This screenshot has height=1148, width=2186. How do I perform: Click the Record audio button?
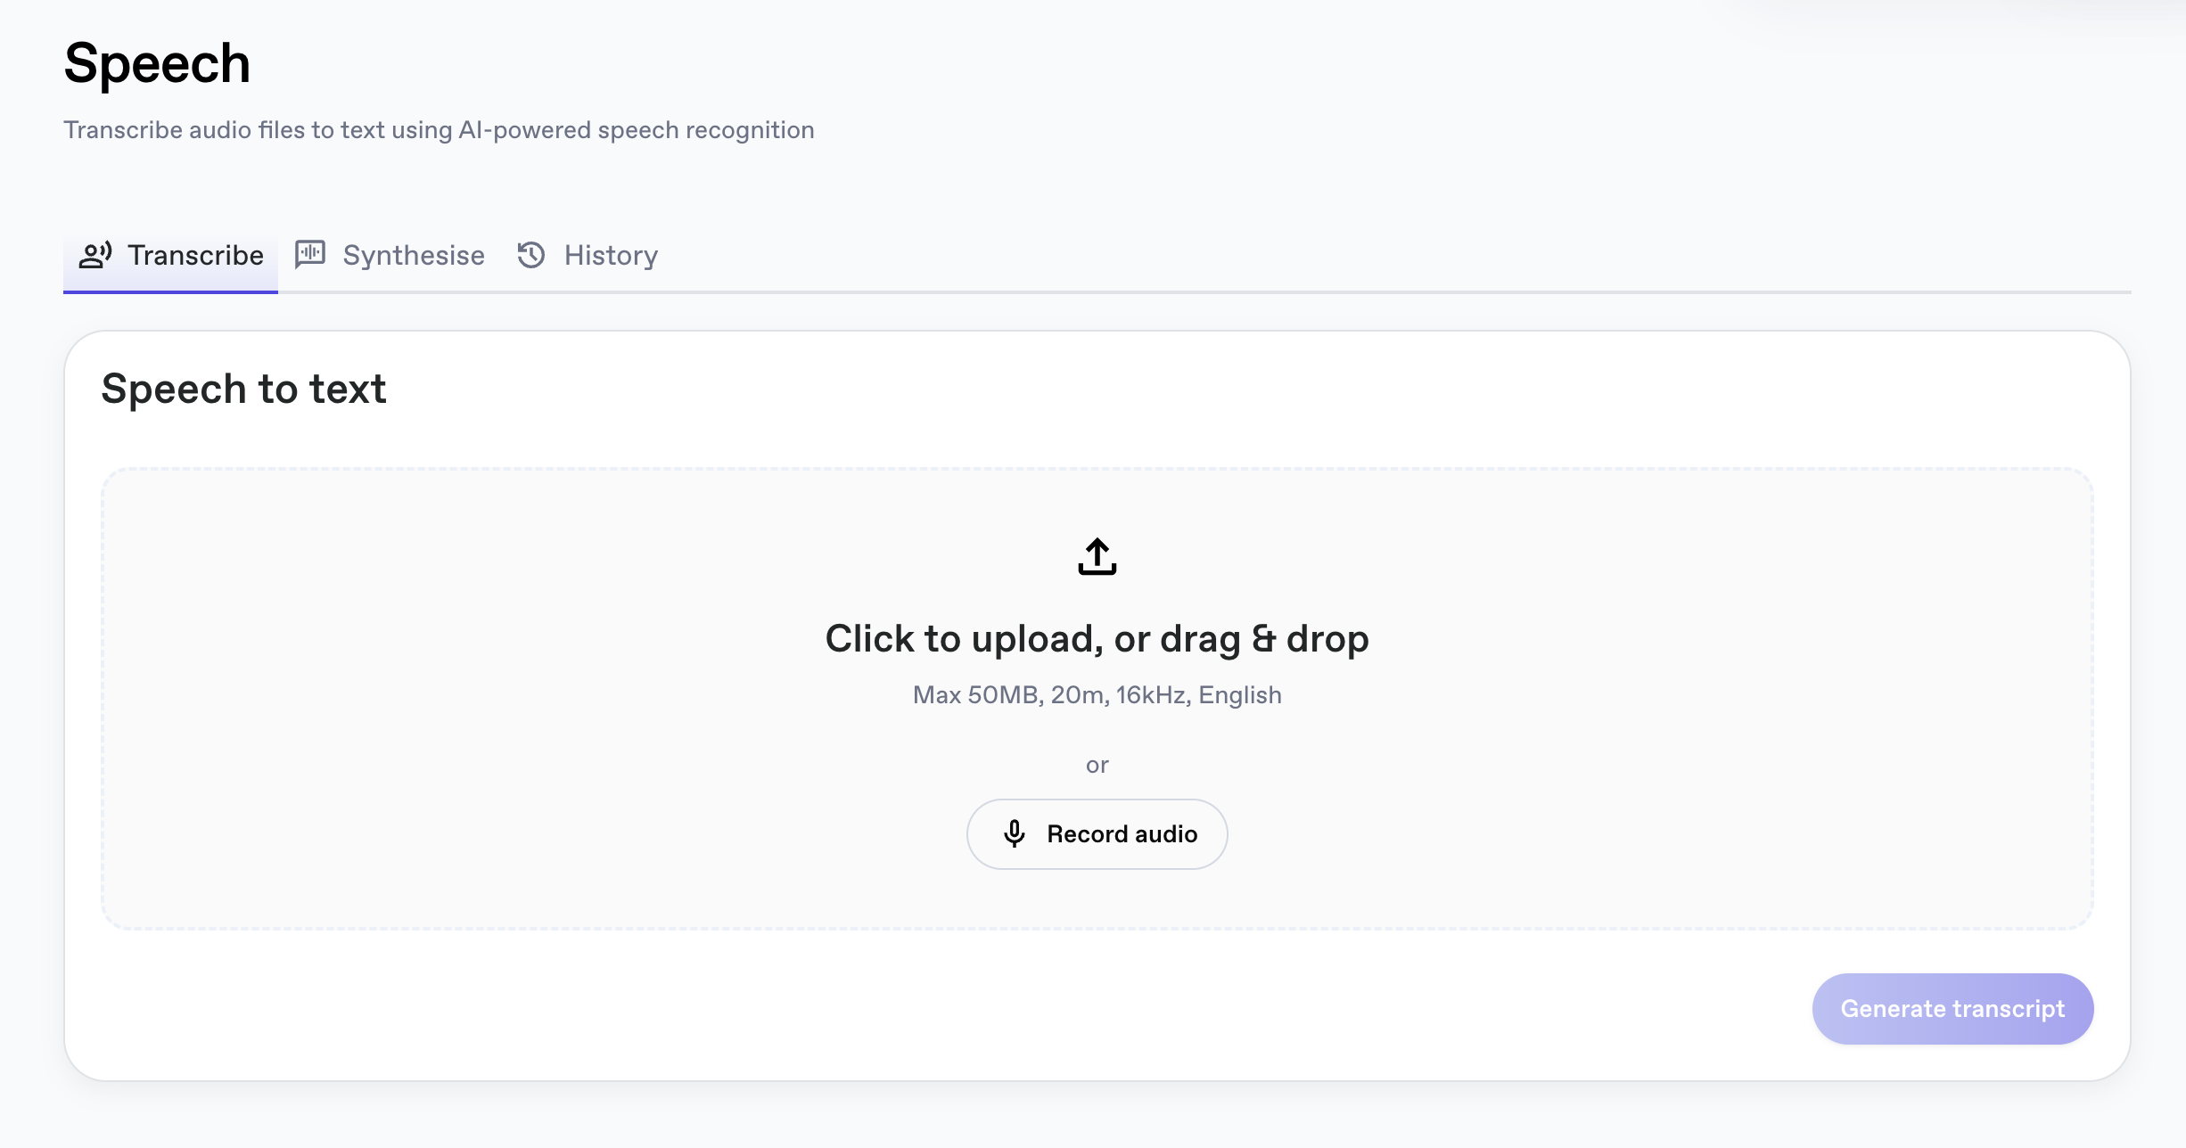1097,834
